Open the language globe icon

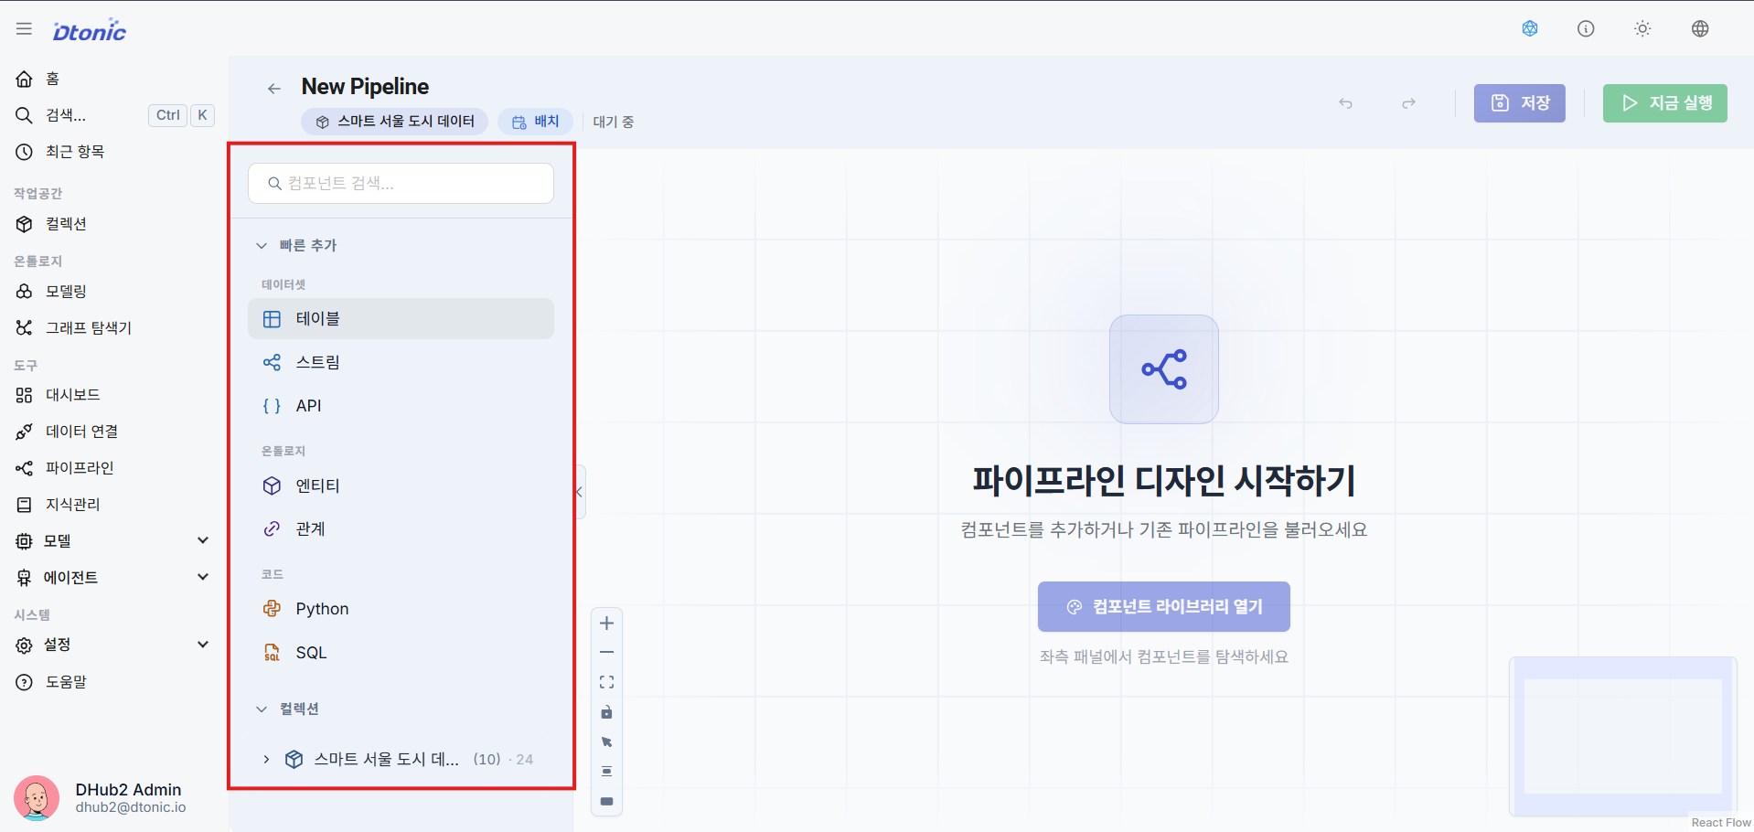[1700, 28]
